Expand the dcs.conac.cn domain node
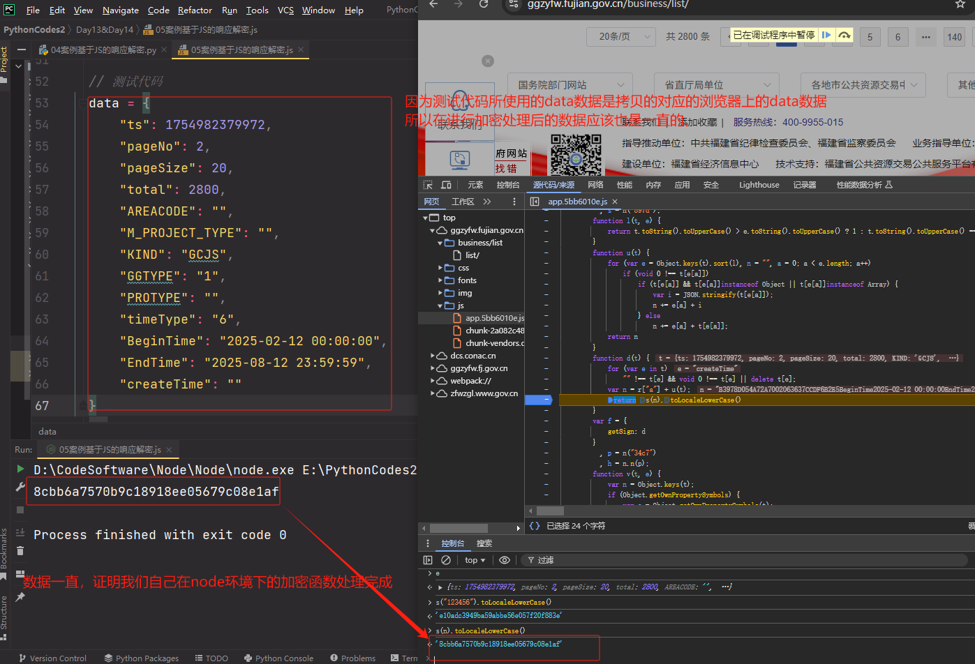Viewport: 975px width, 664px height. 433,356
